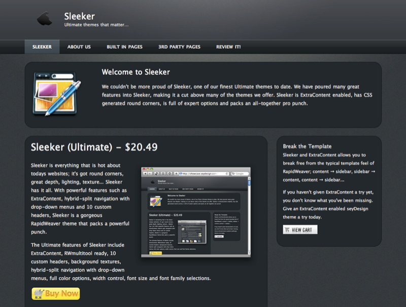This screenshot has height=307, width=406.
Task: Click the 'Ultimate themes that matter...' tagline
Action: pos(96,25)
